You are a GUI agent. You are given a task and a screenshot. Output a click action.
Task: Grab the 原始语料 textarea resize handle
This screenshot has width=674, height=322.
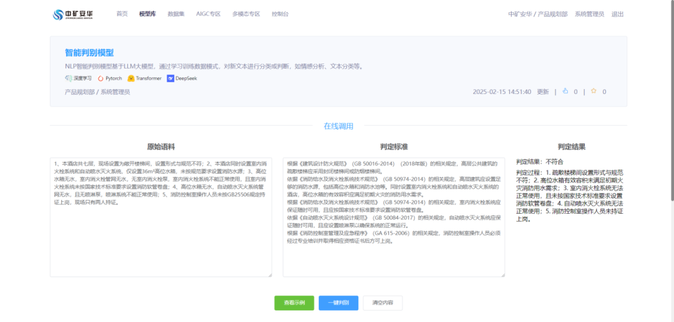(x=270, y=275)
